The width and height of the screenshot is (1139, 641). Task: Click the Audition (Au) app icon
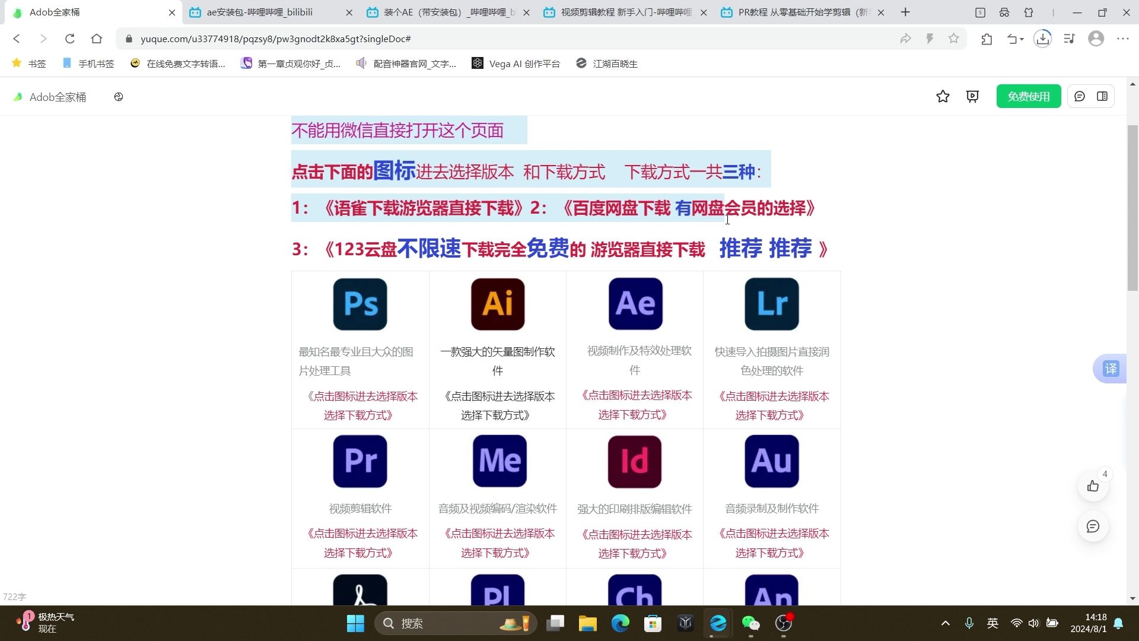pos(771,461)
